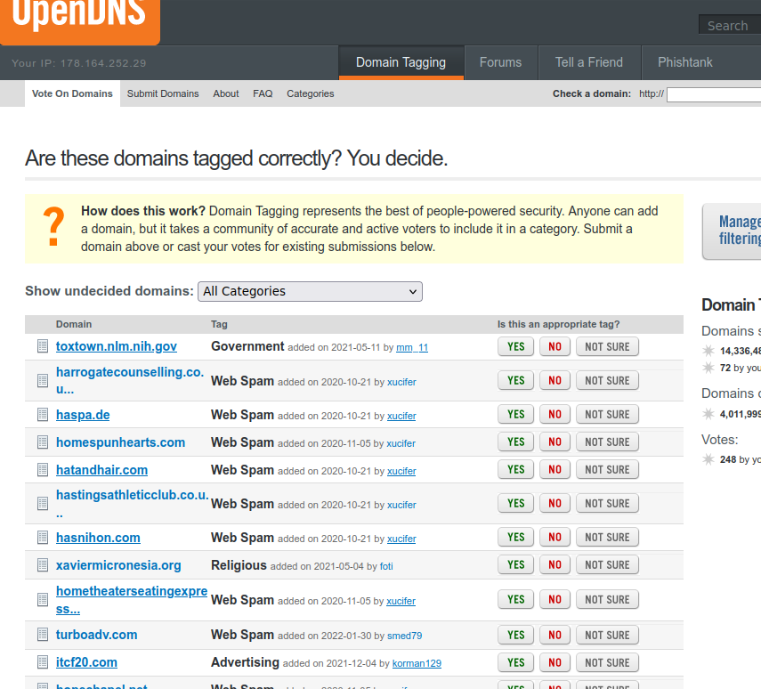This screenshot has width=761, height=689.
Task: Click the page icon next to hatandhair.com
Action: [42, 470]
